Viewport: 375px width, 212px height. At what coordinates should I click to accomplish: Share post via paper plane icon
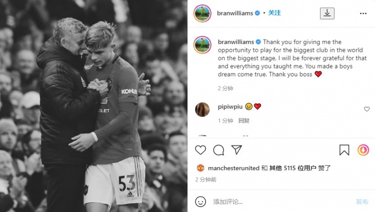(x=236, y=150)
